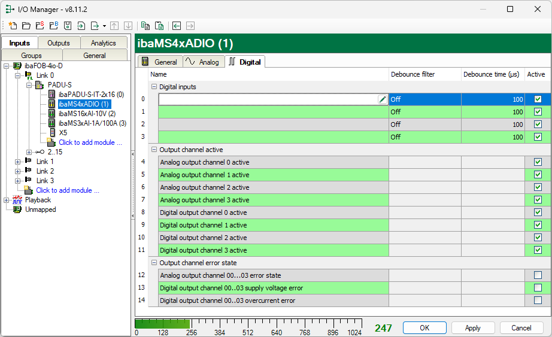Image resolution: width=552 pixels, height=337 pixels.
Task: Click the back left-arrow toolbar icon
Action: 177,26
